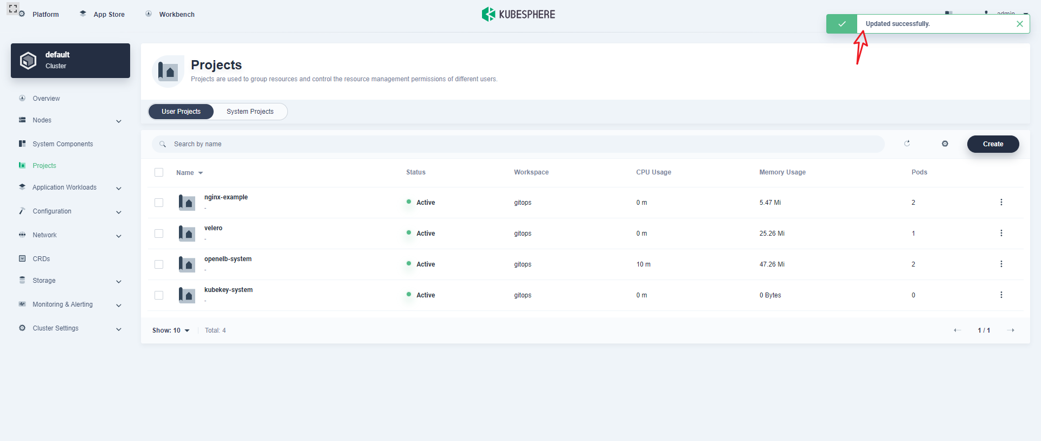1041x441 pixels.
Task: Open the nginx-example project
Action: point(226,197)
